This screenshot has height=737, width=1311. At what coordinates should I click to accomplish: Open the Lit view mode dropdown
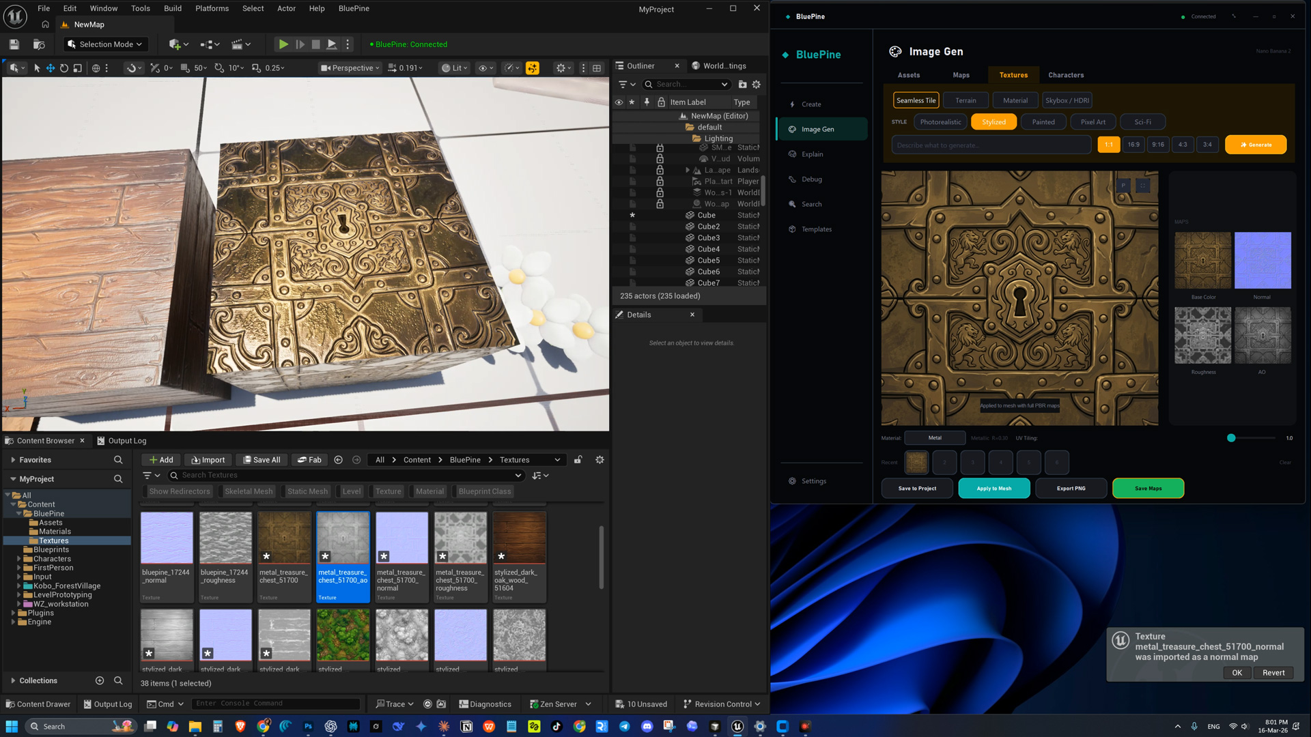pos(453,68)
